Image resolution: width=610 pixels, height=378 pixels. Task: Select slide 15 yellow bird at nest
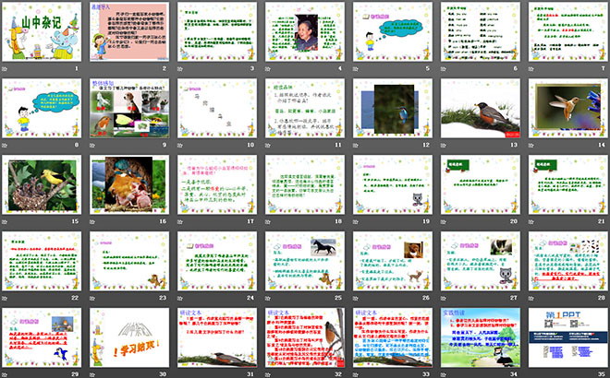(43, 184)
